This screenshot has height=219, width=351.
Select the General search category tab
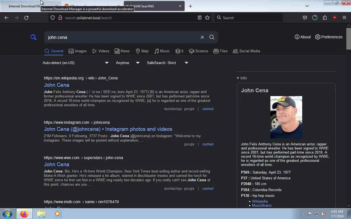54,51
